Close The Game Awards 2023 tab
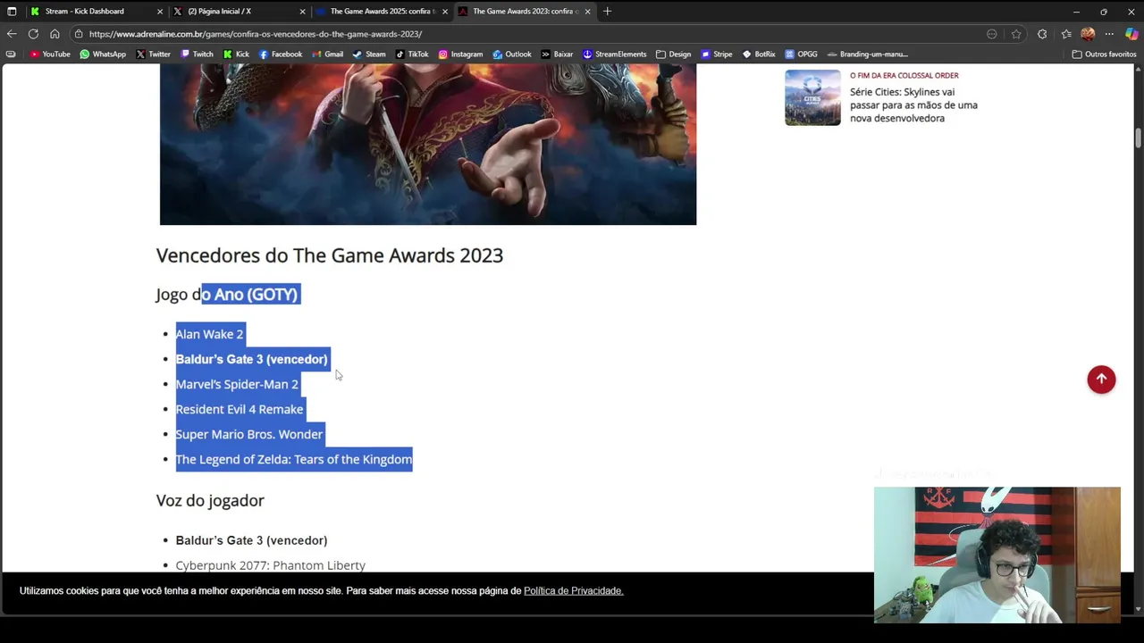This screenshot has height=643, width=1144. point(587,12)
